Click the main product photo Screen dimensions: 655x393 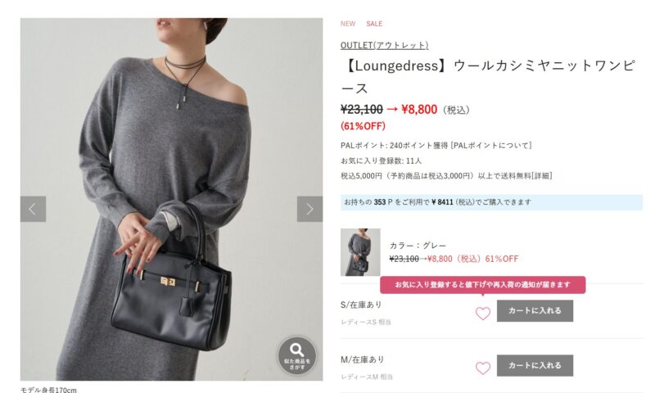[x=171, y=199]
